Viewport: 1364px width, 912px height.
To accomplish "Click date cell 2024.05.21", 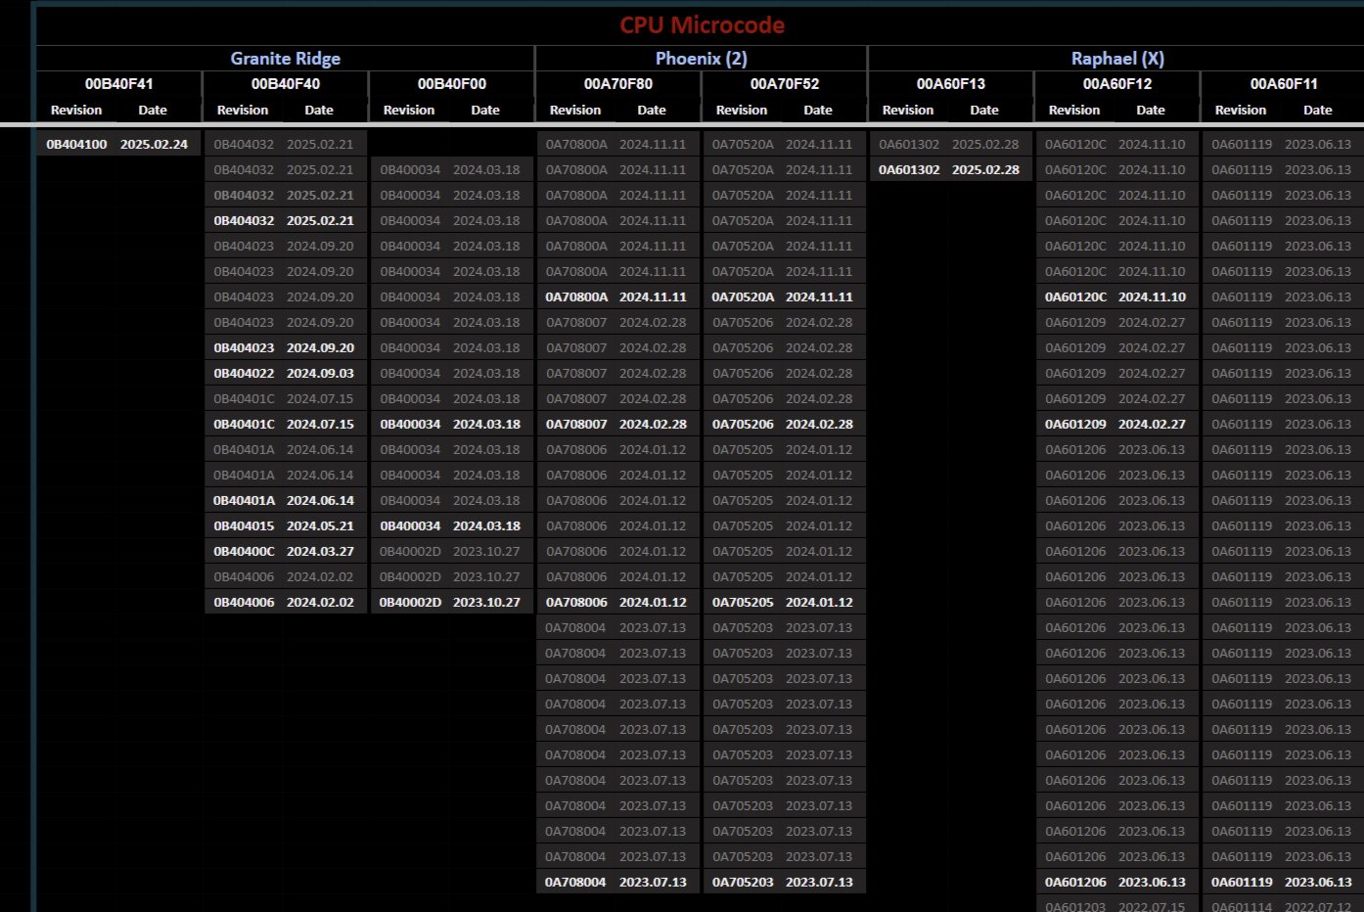I will point(320,525).
